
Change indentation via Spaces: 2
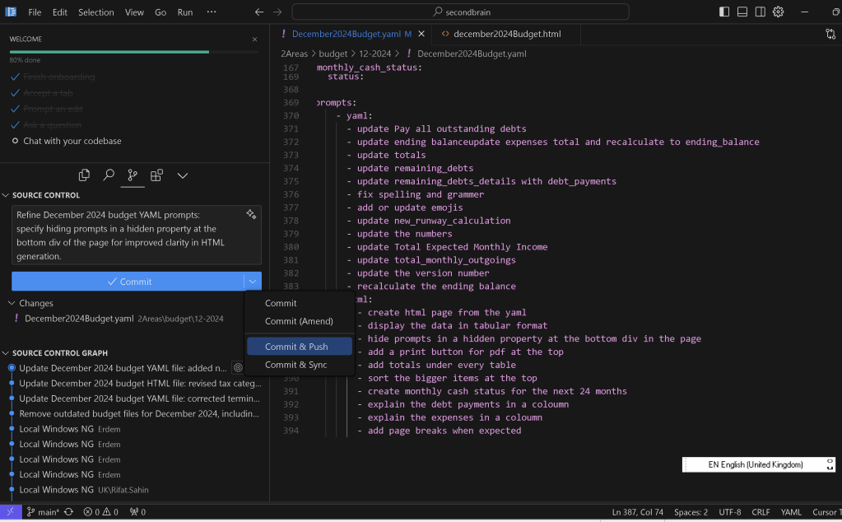[x=691, y=512]
